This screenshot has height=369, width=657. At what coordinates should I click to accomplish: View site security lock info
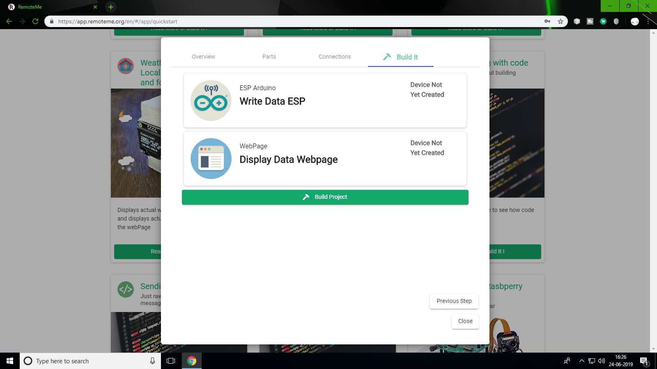52,21
